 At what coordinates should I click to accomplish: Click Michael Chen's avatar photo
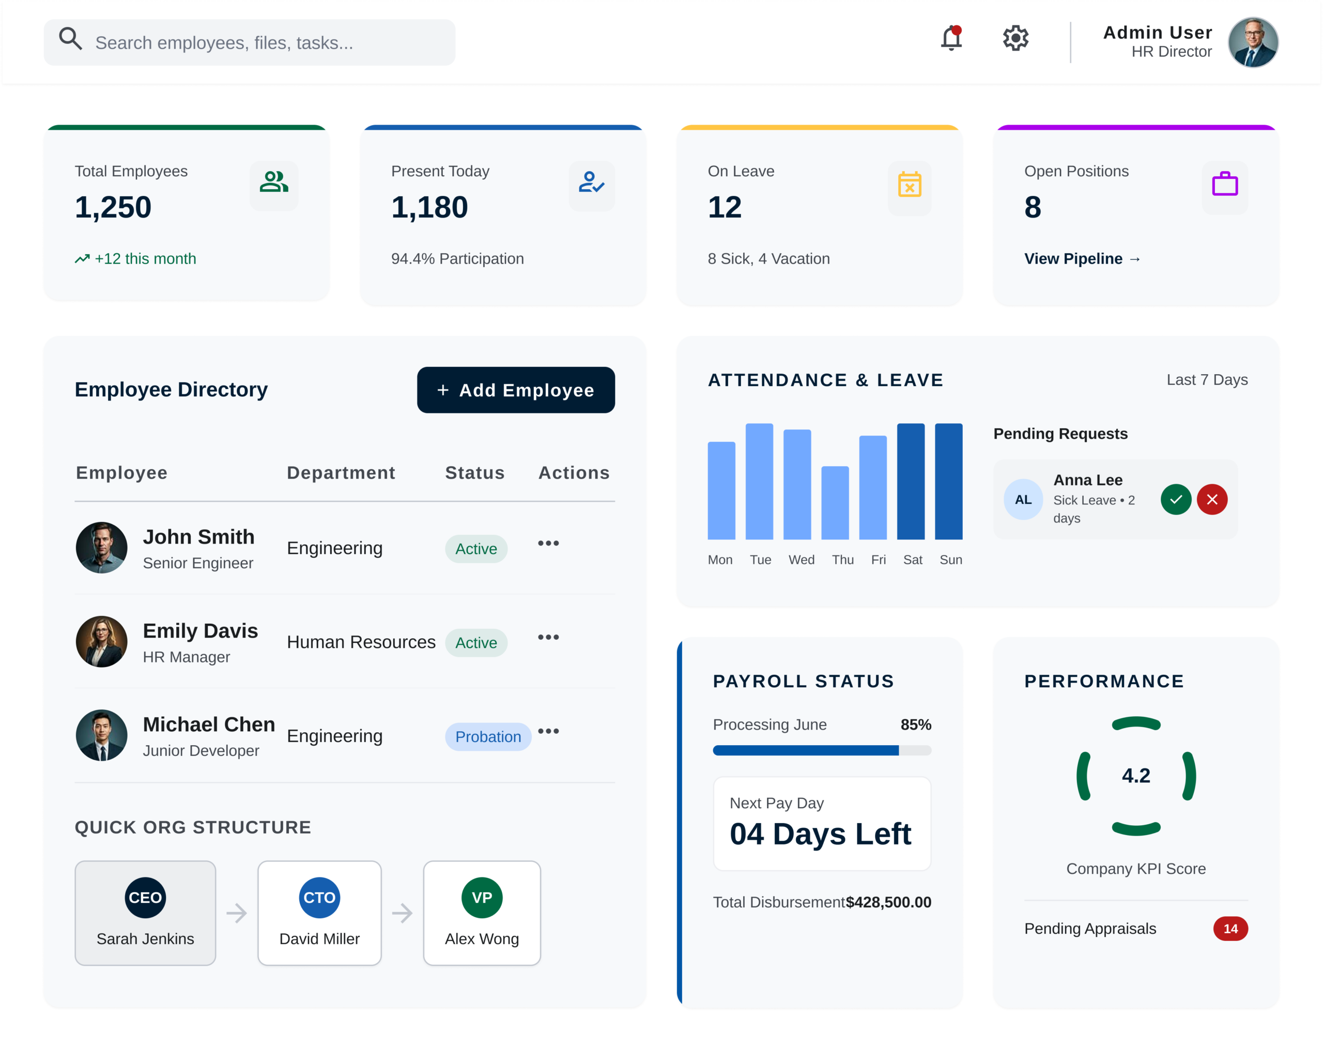(101, 735)
